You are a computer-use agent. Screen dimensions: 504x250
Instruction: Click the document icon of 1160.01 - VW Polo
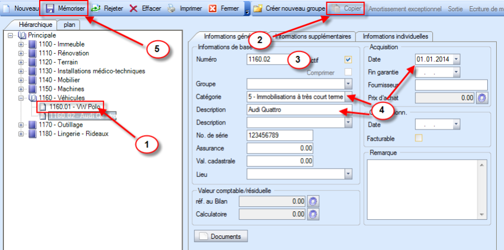[x=43, y=107]
